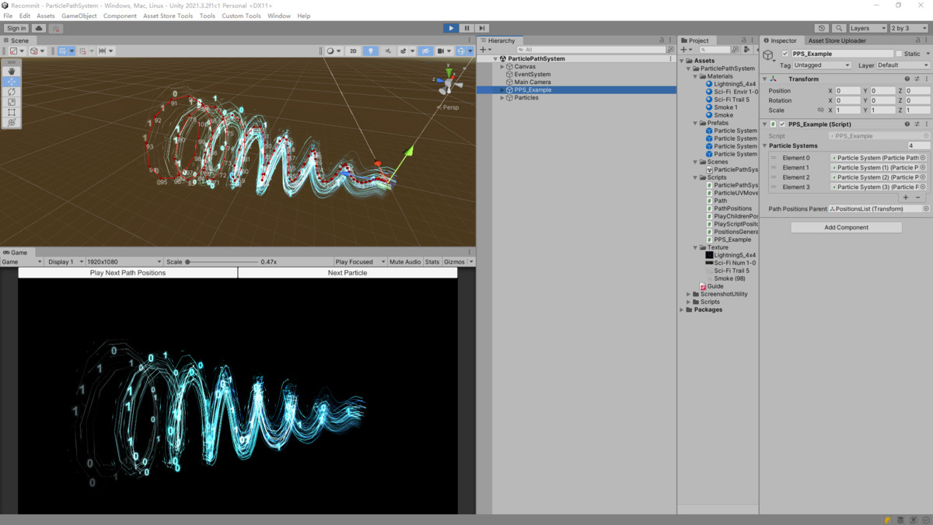The height and width of the screenshot is (525, 933).
Task: Uncheck the PPS_Example active checkbox
Action: 785,54
